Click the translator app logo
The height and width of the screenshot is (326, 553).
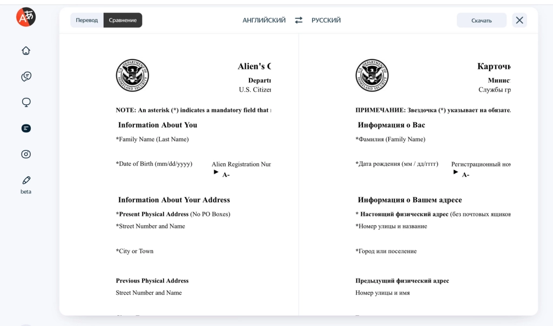(x=26, y=17)
